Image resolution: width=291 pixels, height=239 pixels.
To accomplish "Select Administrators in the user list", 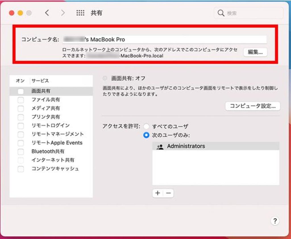I will point(216,146).
